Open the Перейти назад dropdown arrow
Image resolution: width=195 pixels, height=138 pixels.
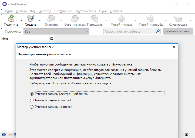pyautogui.click(x=136, y=20)
